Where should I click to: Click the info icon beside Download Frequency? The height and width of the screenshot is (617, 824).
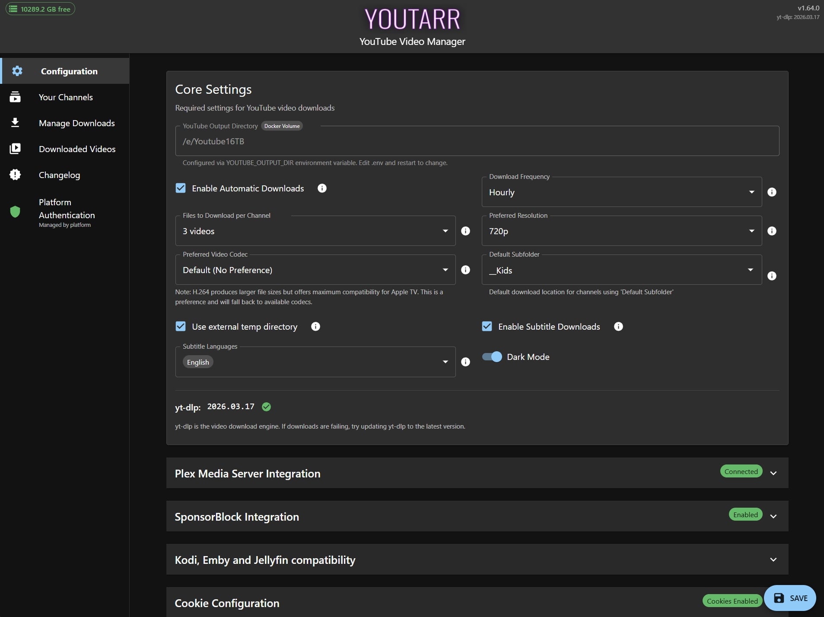772,192
